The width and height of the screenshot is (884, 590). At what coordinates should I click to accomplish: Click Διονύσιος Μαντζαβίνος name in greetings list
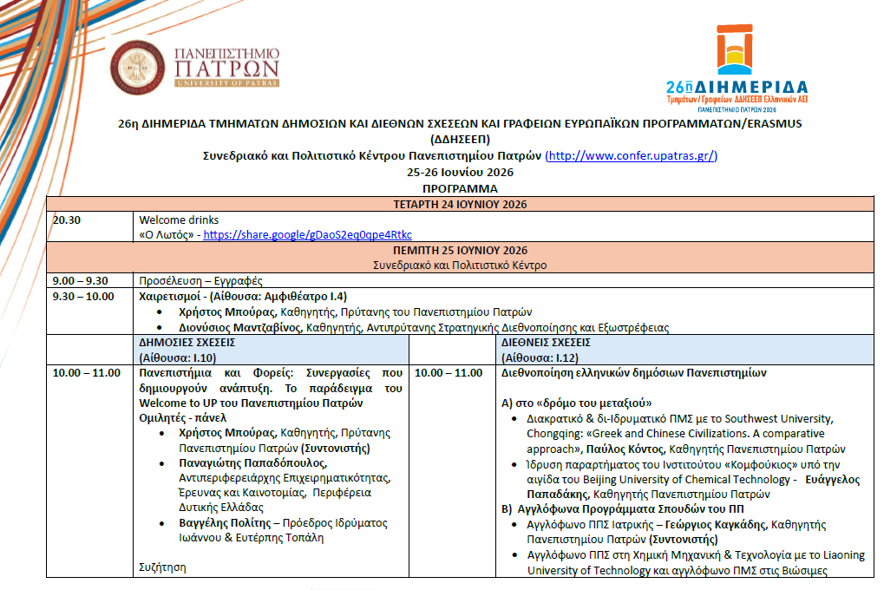(x=239, y=328)
